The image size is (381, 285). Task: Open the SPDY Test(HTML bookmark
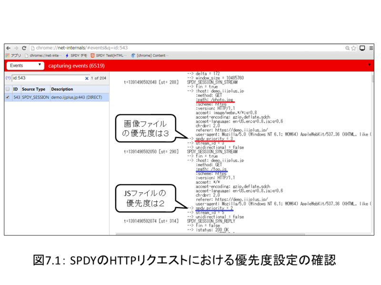click(109, 56)
